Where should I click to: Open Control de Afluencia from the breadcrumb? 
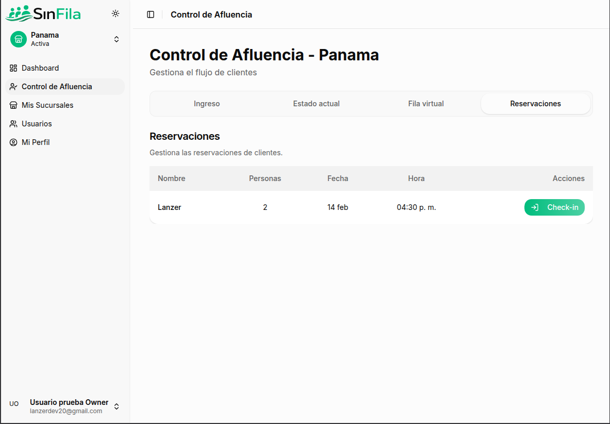[x=211, y=14]
